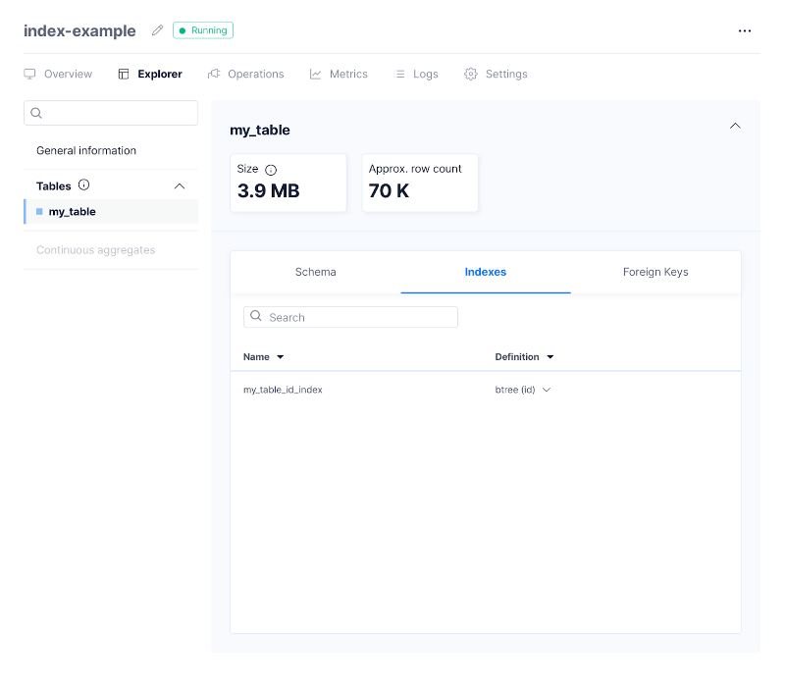Click the Tables info icon
This screenshot has width=785, height=686.
pyautogui.click(x=83, y=185)
